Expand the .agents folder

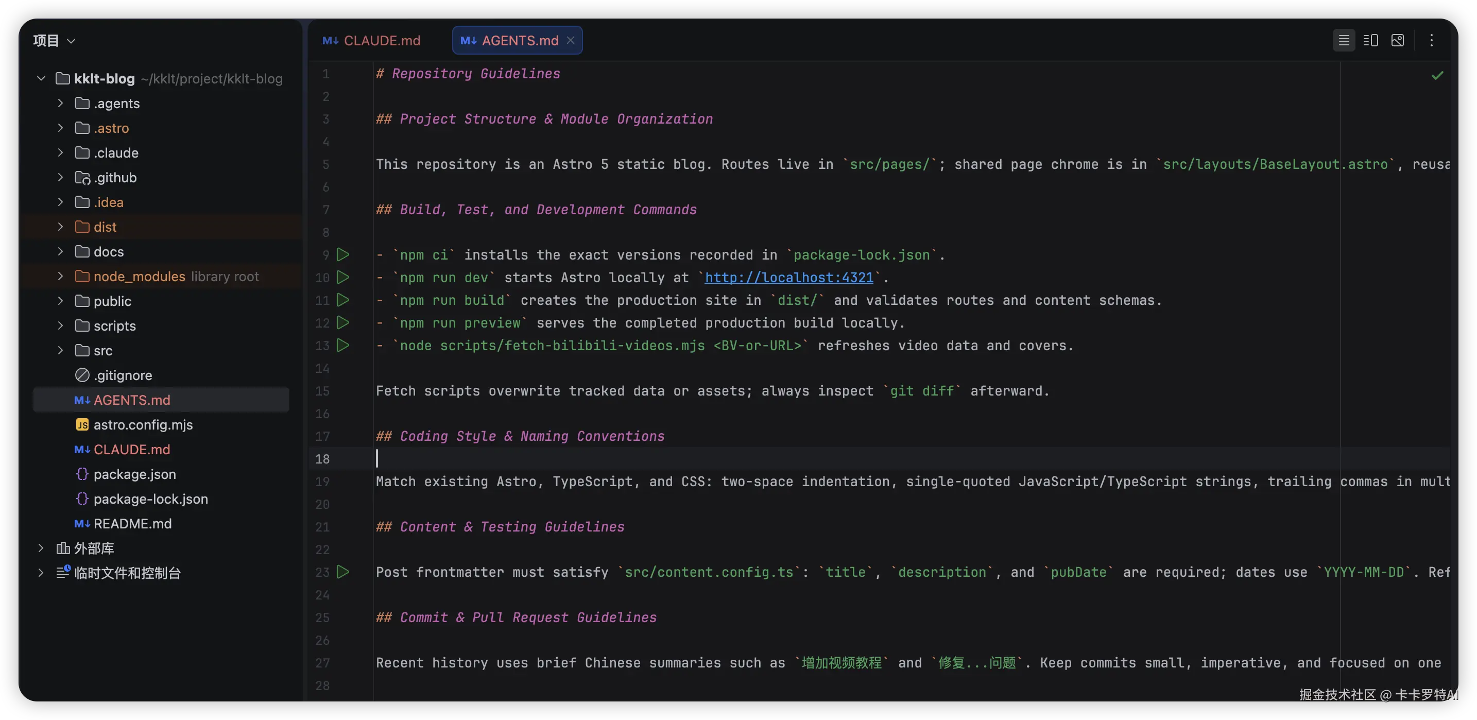pos(60,103)
